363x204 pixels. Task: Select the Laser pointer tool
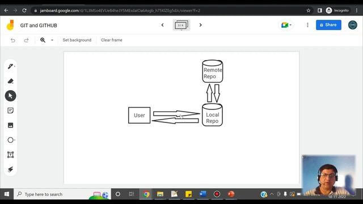tap(10, 169)
